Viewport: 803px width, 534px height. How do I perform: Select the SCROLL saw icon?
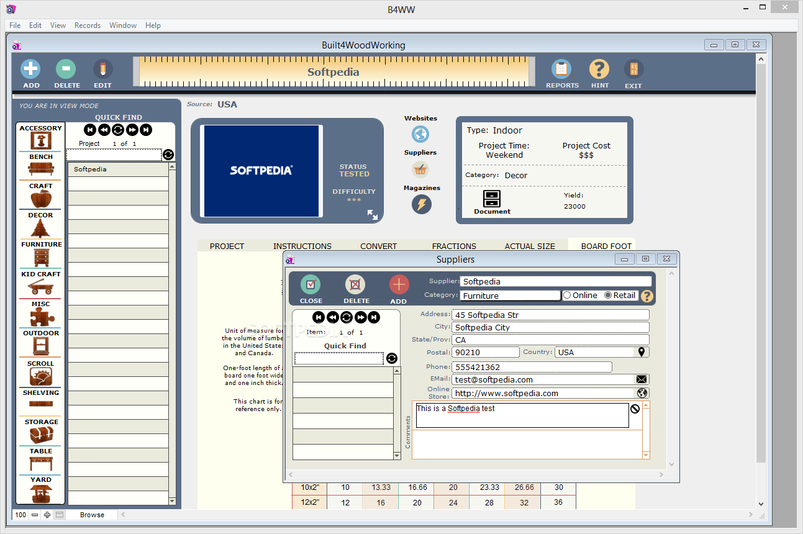41,377
